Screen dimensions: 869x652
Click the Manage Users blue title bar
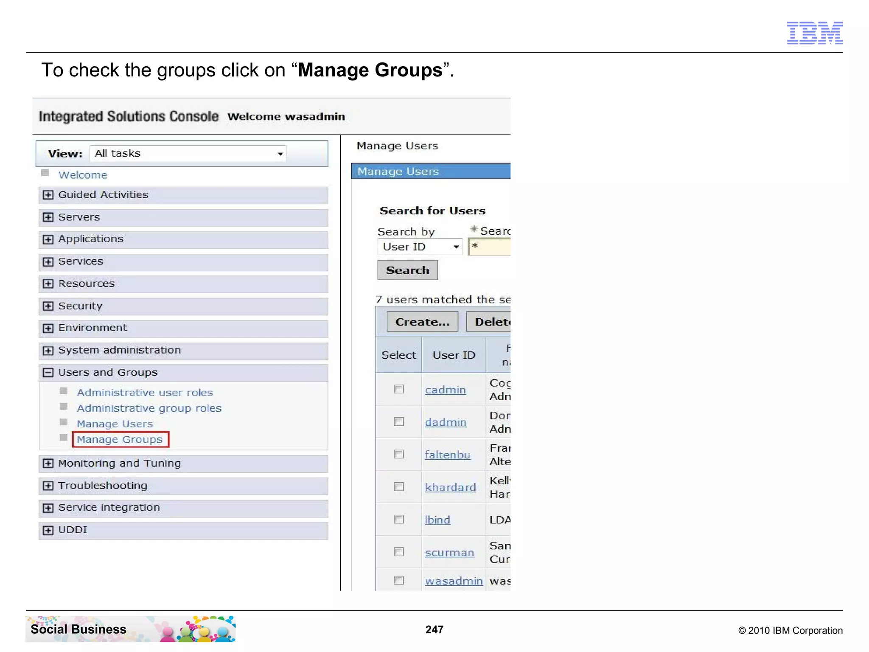coord(431,171)
